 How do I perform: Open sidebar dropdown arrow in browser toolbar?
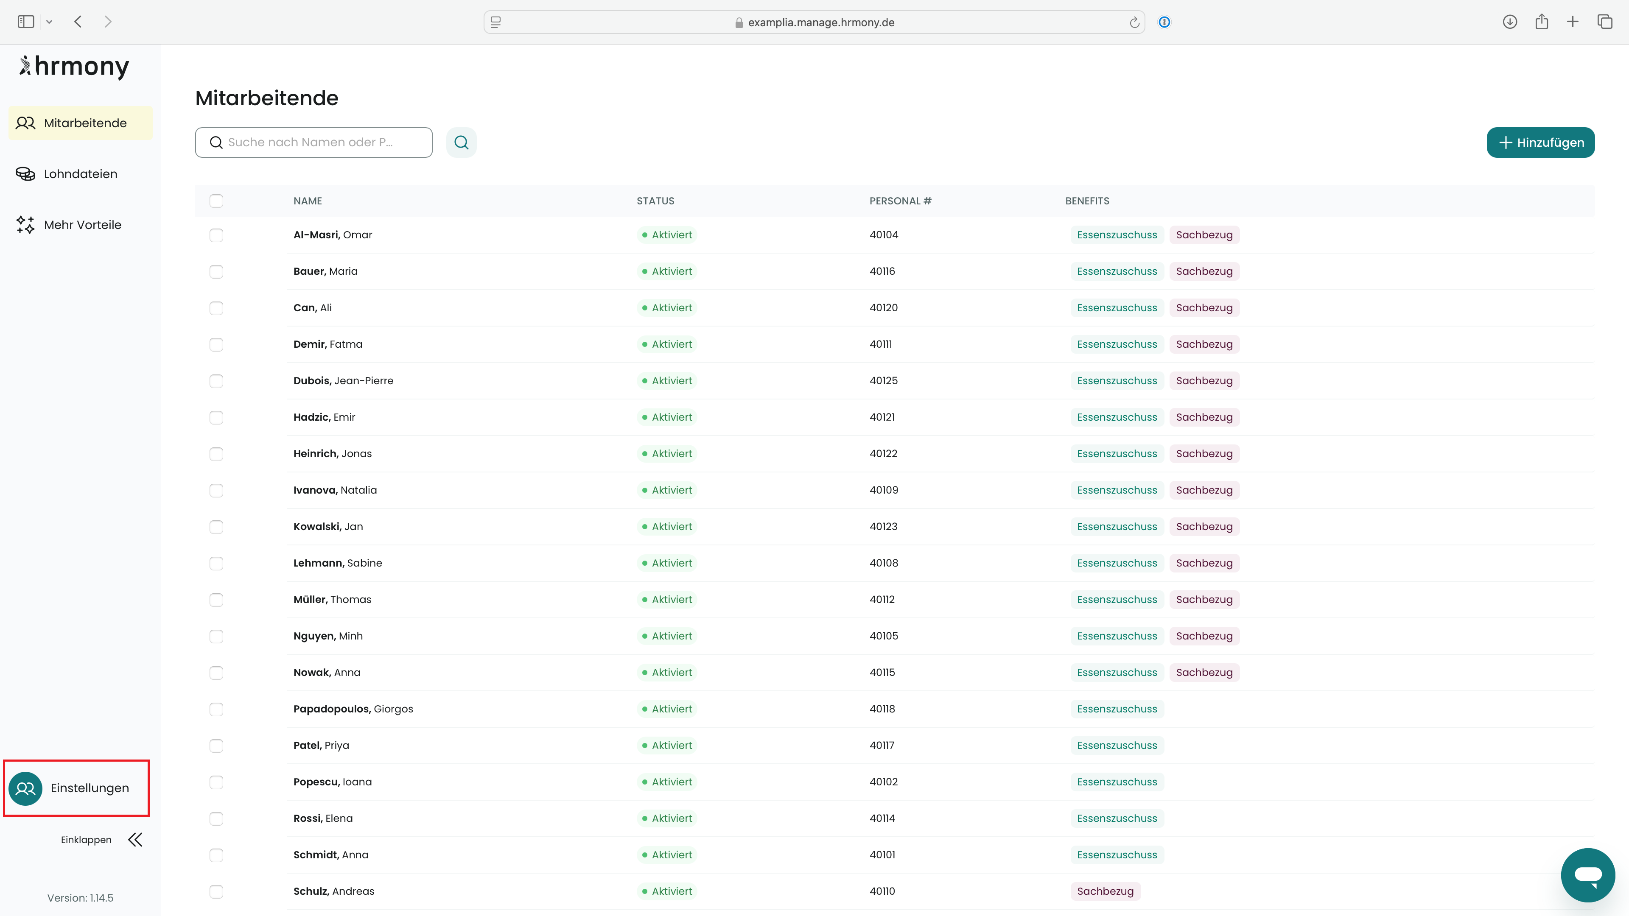[x=49, y=22]
